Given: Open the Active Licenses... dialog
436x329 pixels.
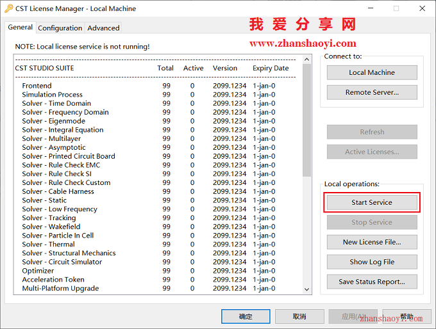Looking at the screenshot, I should pyautogui.click(x=372, y=152).
